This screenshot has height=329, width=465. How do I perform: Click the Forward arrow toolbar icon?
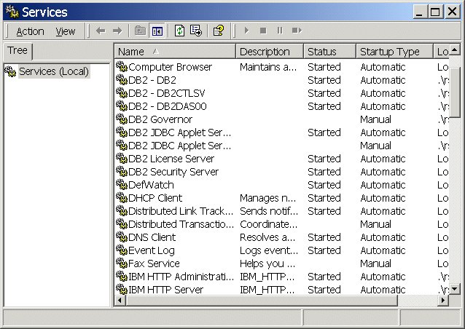[x=117, y=31]
